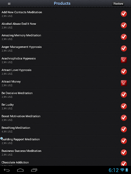131x174 pixels.
Task: Select Building Rapport Meditation list item
Action: [x=65, y=141]
